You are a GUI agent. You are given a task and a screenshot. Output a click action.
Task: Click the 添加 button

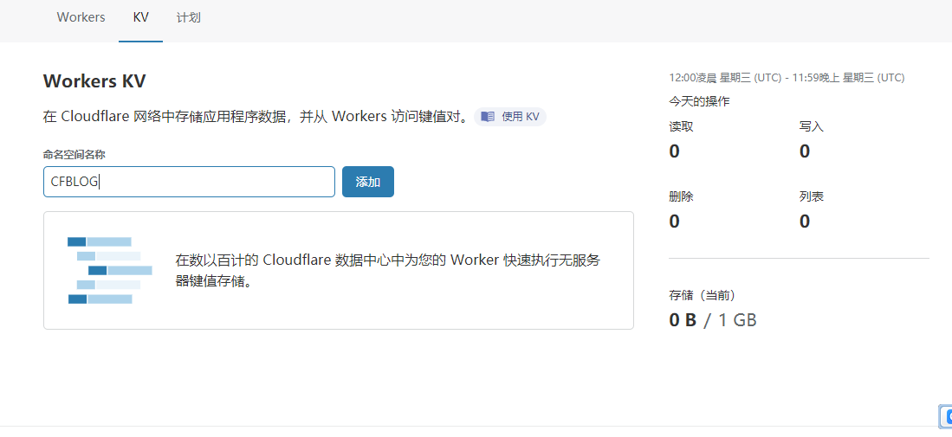368,182
